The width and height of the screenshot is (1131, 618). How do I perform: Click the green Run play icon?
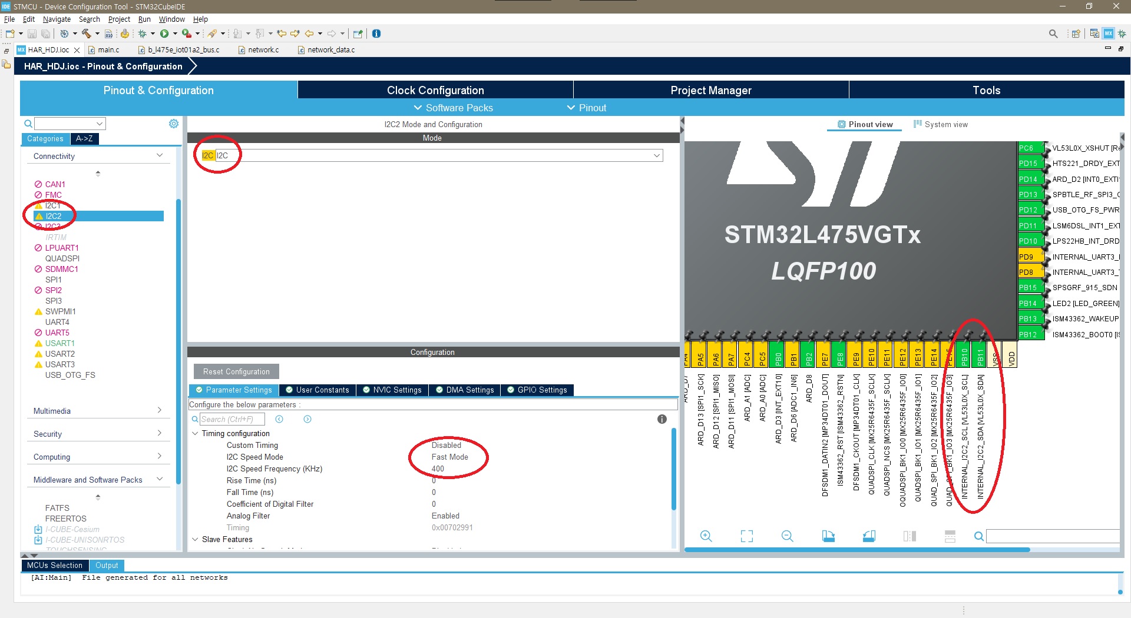(x=164, y=34)
